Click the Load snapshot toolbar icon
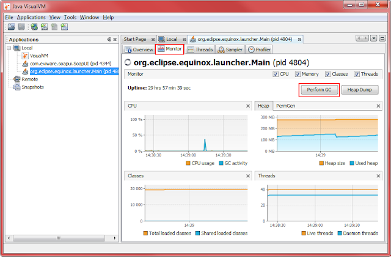 click(11, 27)
